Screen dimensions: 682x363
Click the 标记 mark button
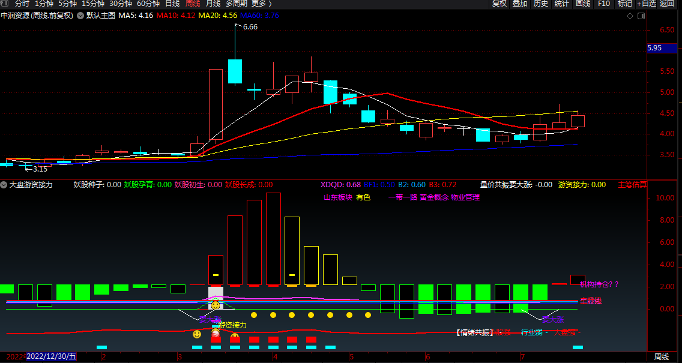click(624, 4)
